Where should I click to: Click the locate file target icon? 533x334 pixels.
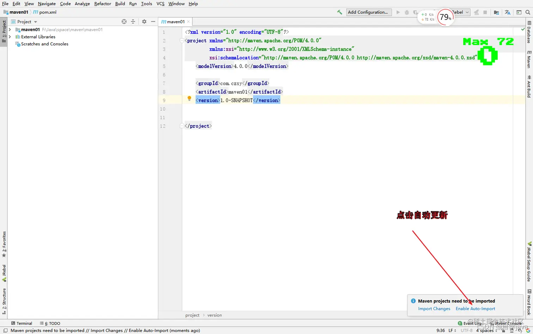124,21
